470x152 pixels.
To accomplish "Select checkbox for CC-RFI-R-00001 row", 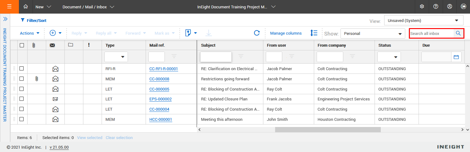I will pos(22,69).
